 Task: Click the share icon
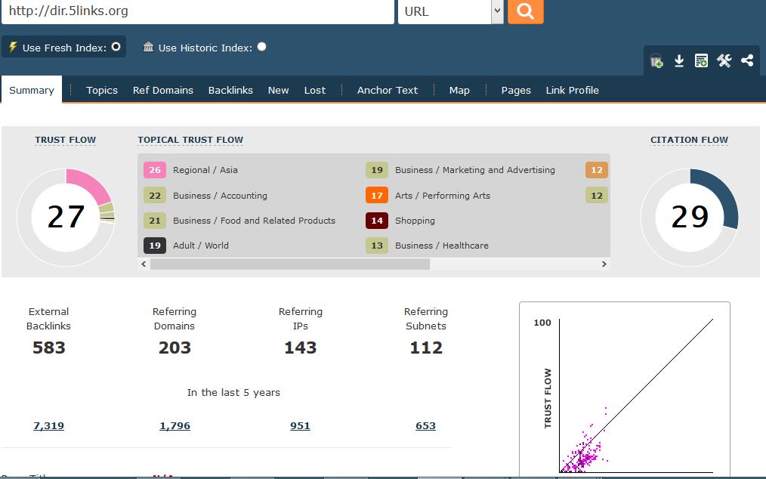[747, 60]
